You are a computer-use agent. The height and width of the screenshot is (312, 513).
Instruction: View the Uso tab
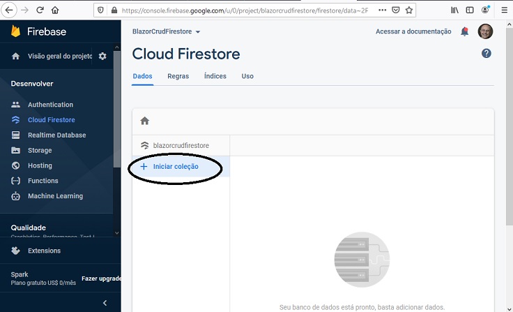(247, 76)
